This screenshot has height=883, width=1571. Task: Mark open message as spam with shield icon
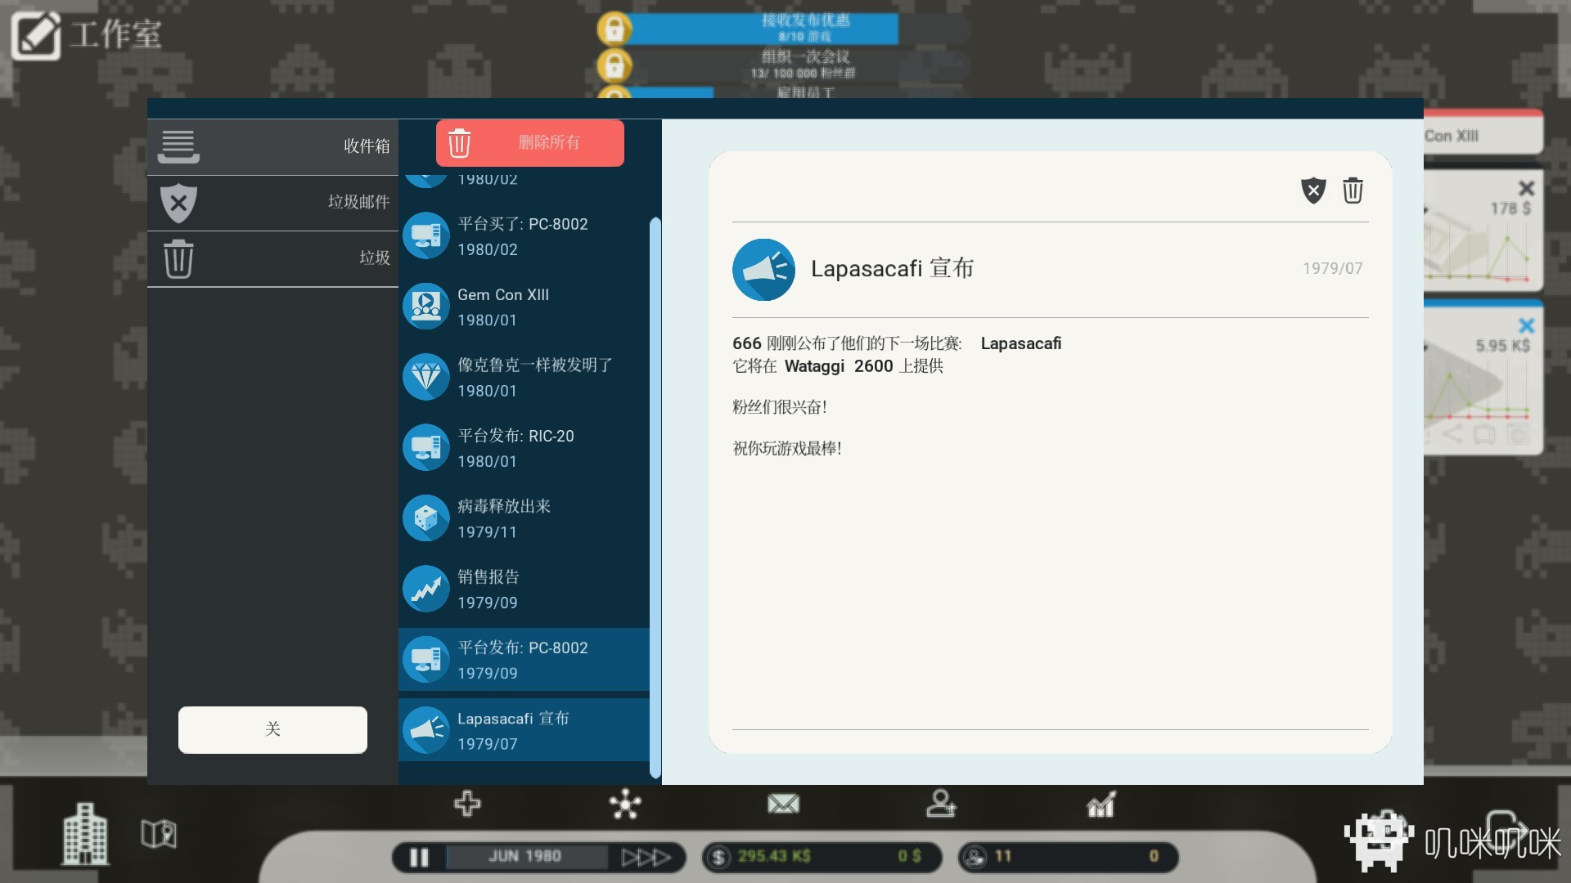[1313, 190]
